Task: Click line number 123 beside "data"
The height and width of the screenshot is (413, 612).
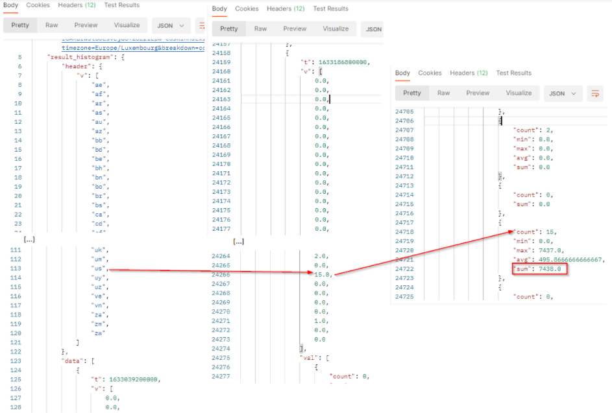Action: point(18,361)
